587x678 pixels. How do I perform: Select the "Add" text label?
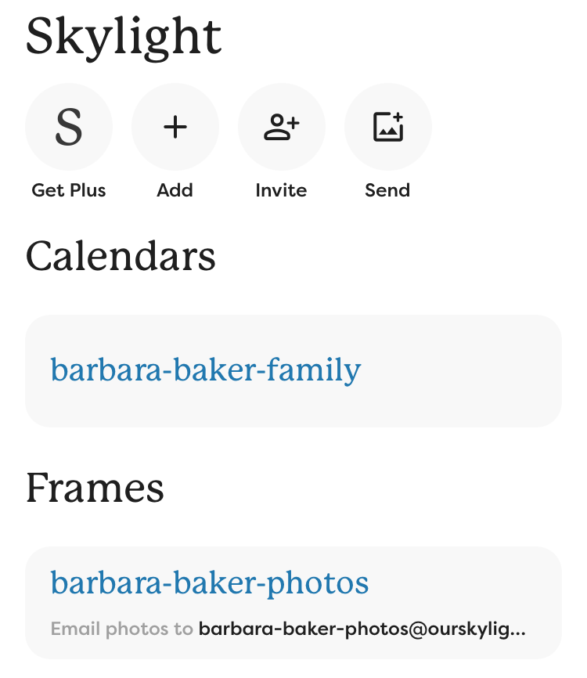coord(175,190)
